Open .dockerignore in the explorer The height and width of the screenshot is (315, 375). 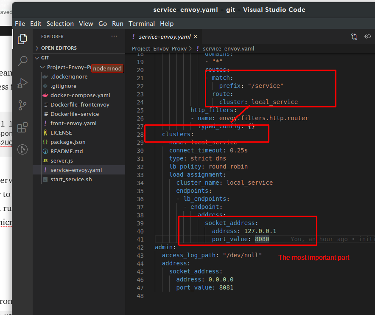69,76
